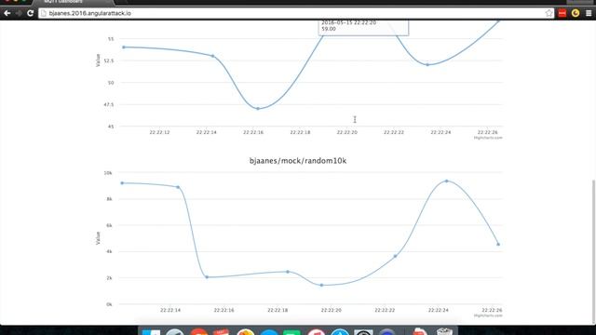
Task: Click random10k data point at about 2.5k
Action: click(288, 272)
